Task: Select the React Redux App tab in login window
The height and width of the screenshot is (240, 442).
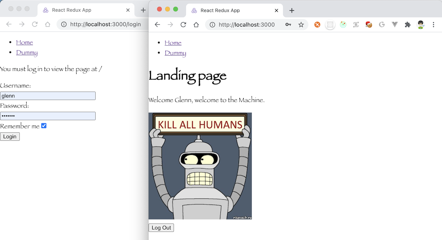Action: (86, 10)
